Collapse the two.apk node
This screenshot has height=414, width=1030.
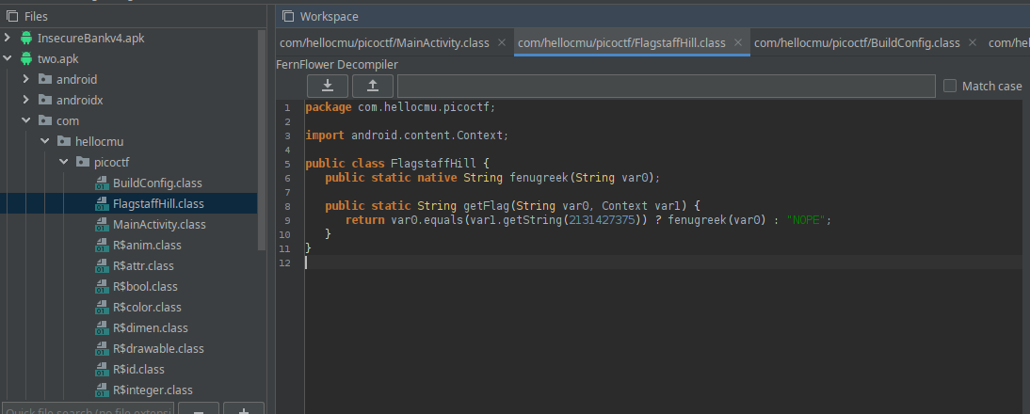(x=8, y=59)
